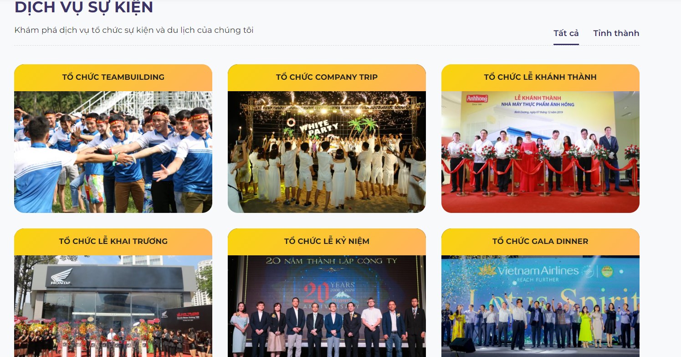Open Tổ chức Gala Dinner header
Viewport: 681px width, 357px height.
pos(540,242)
